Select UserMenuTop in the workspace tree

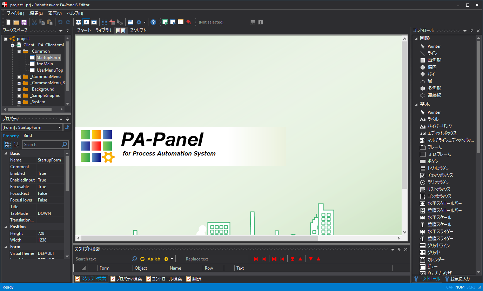point(50,70)
